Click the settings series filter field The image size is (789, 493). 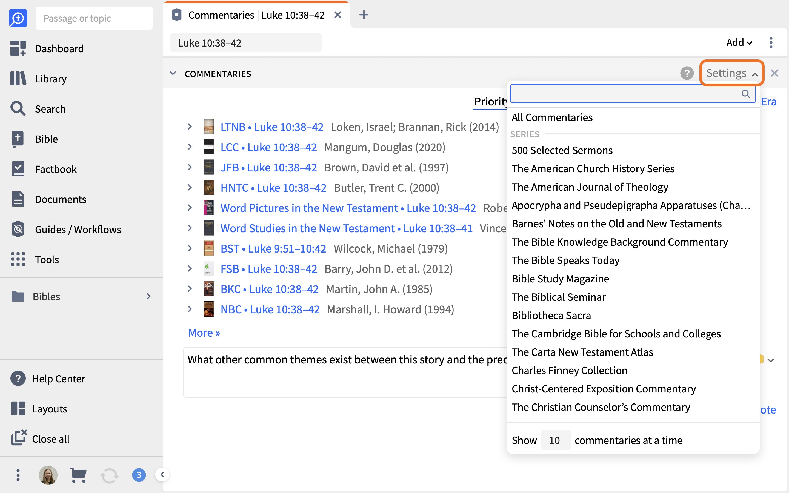[633, 94]
